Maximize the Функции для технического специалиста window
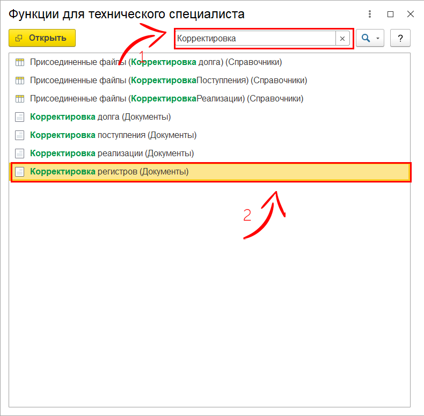The height and width of the screenshot is (416, 424). tap(390, 14)
